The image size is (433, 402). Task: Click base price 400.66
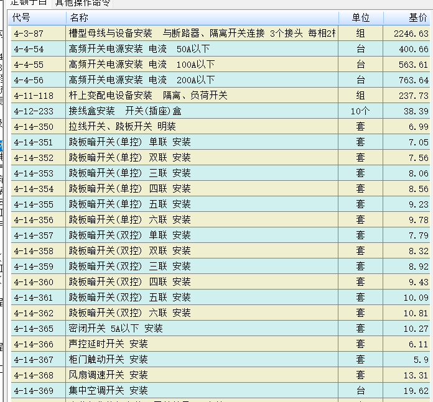pyautogui.click(x=413, y=49)
